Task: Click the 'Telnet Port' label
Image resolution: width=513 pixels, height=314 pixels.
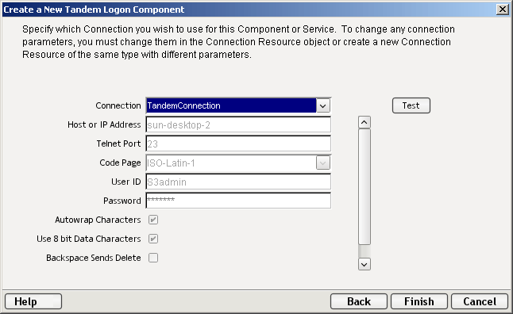Action: (x=118, y=144)
